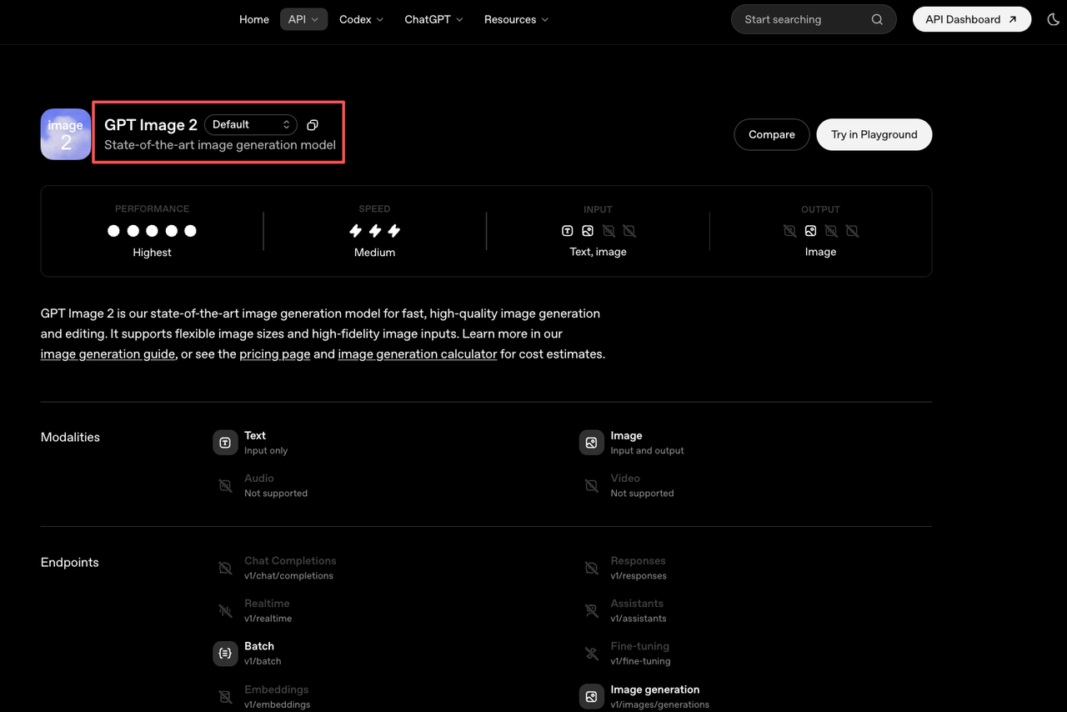Click the v1/images/generations path text

point(660,704)
